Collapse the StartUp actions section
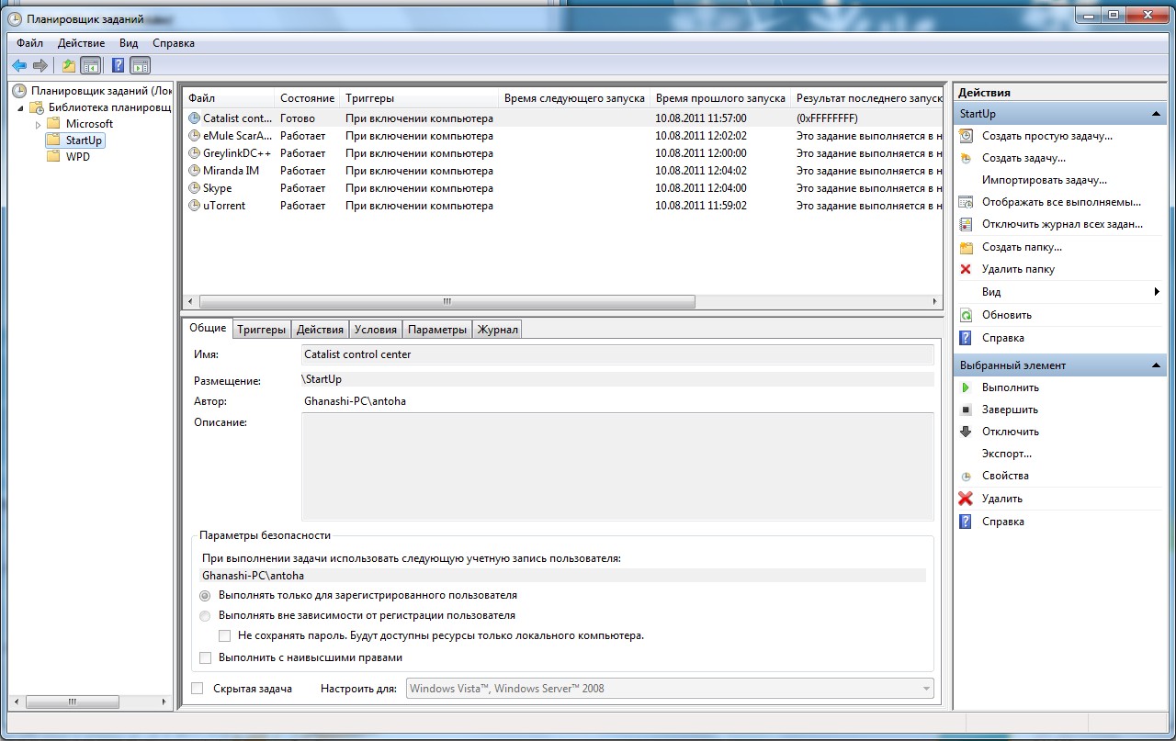Viewport: 1176px width, 741px height. [1158, 114]
